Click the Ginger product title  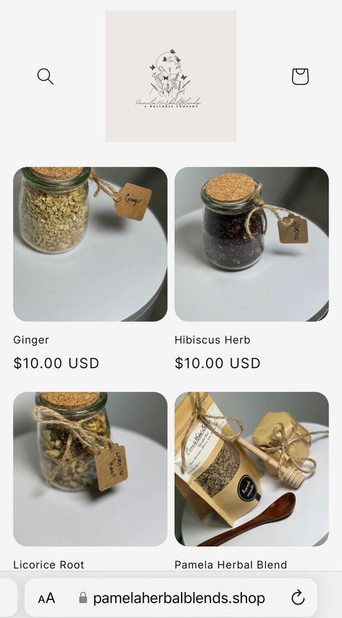pos(31,340)
